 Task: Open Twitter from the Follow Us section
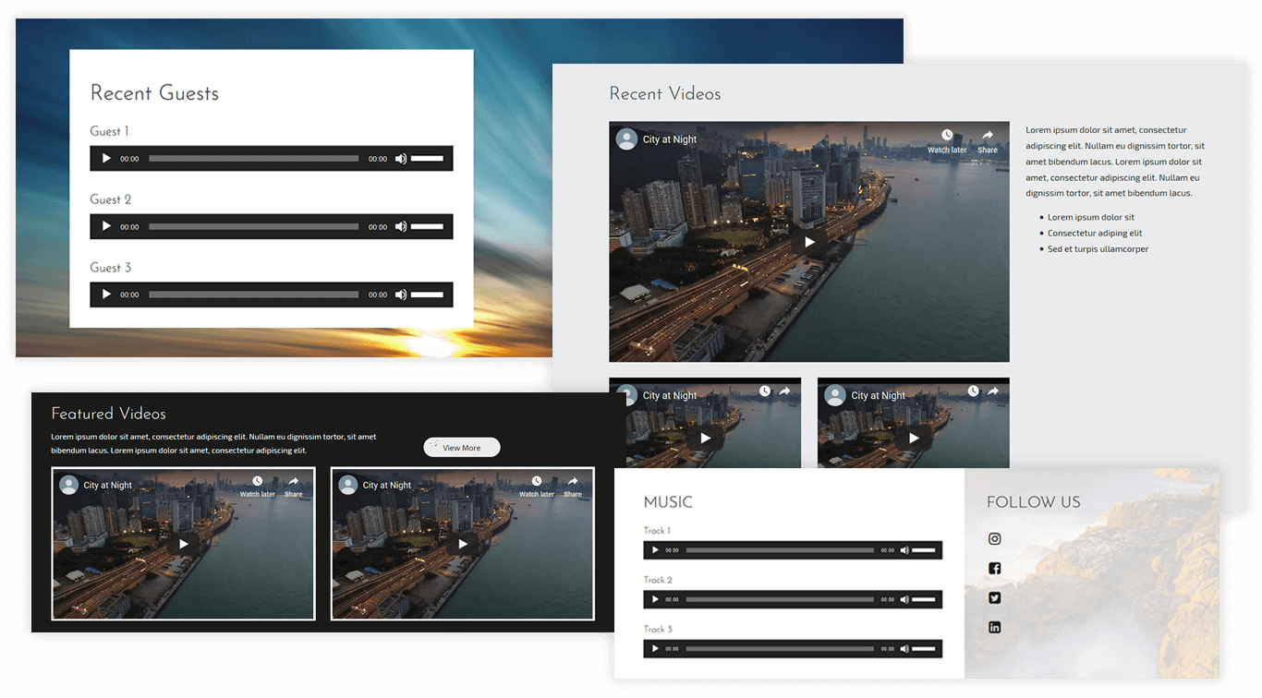[994, 597]
